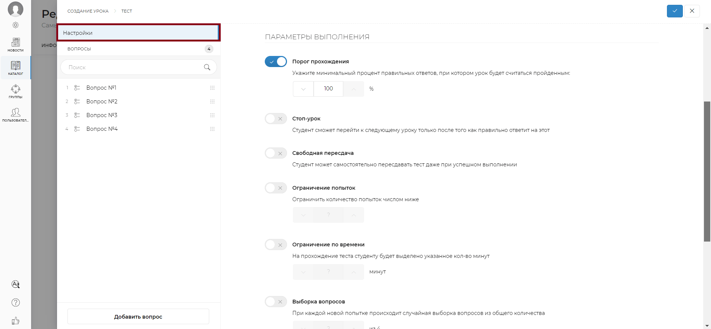The height and width of the screenshot is (329, 711).
Task: Close the test editor with X
Action: pyautogui.click(x=692, y=11)
